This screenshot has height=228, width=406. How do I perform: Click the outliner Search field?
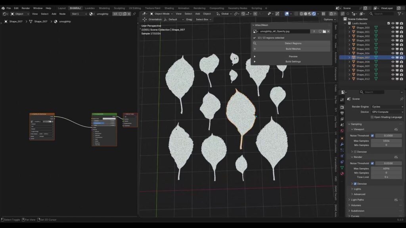point(382,14)
